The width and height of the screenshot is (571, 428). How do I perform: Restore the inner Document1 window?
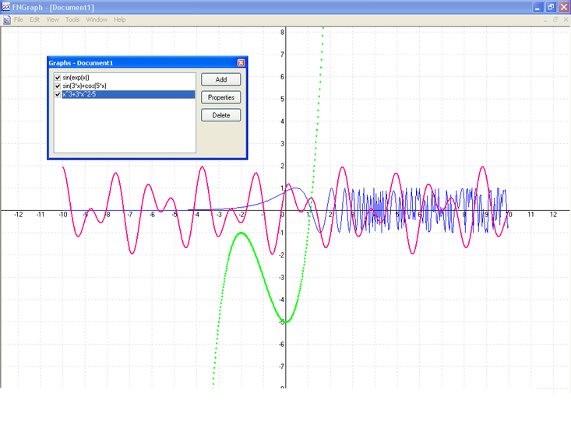(x=555, y=19)
